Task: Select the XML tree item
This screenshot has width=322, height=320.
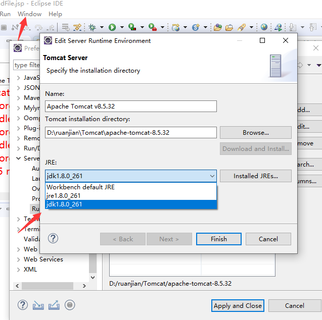Action: [x=30, y=270]
